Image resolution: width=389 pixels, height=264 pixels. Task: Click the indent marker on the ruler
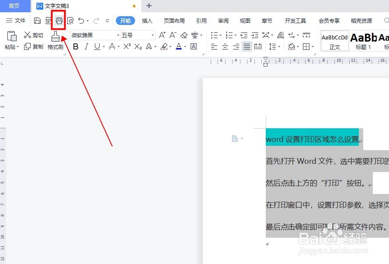[265, 61]
